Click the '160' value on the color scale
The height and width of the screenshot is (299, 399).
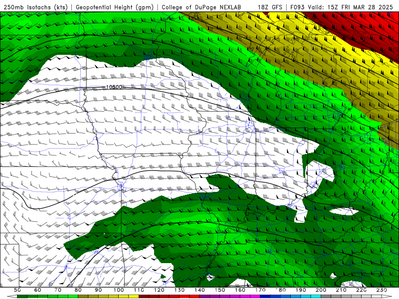point(240,290)
